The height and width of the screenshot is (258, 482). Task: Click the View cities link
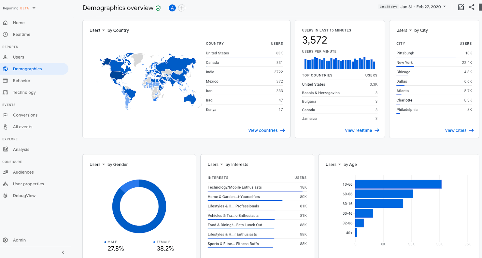pyautogui.click(x=459, y=130)
